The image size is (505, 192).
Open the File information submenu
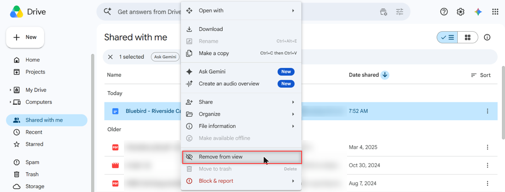point(241,126)
